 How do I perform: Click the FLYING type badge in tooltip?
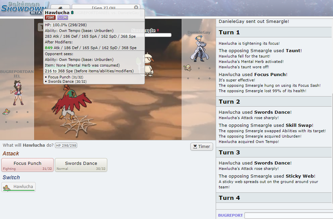(62, 17)
